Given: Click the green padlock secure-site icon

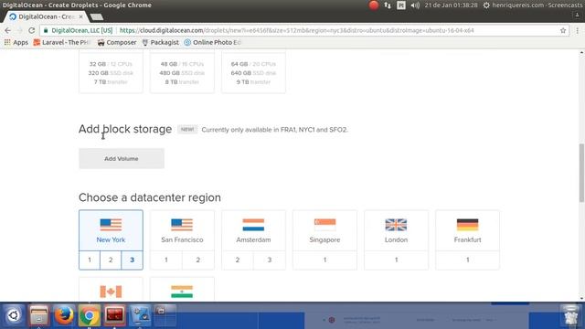Looking at the screenshot, I should (x=46, y=30).
